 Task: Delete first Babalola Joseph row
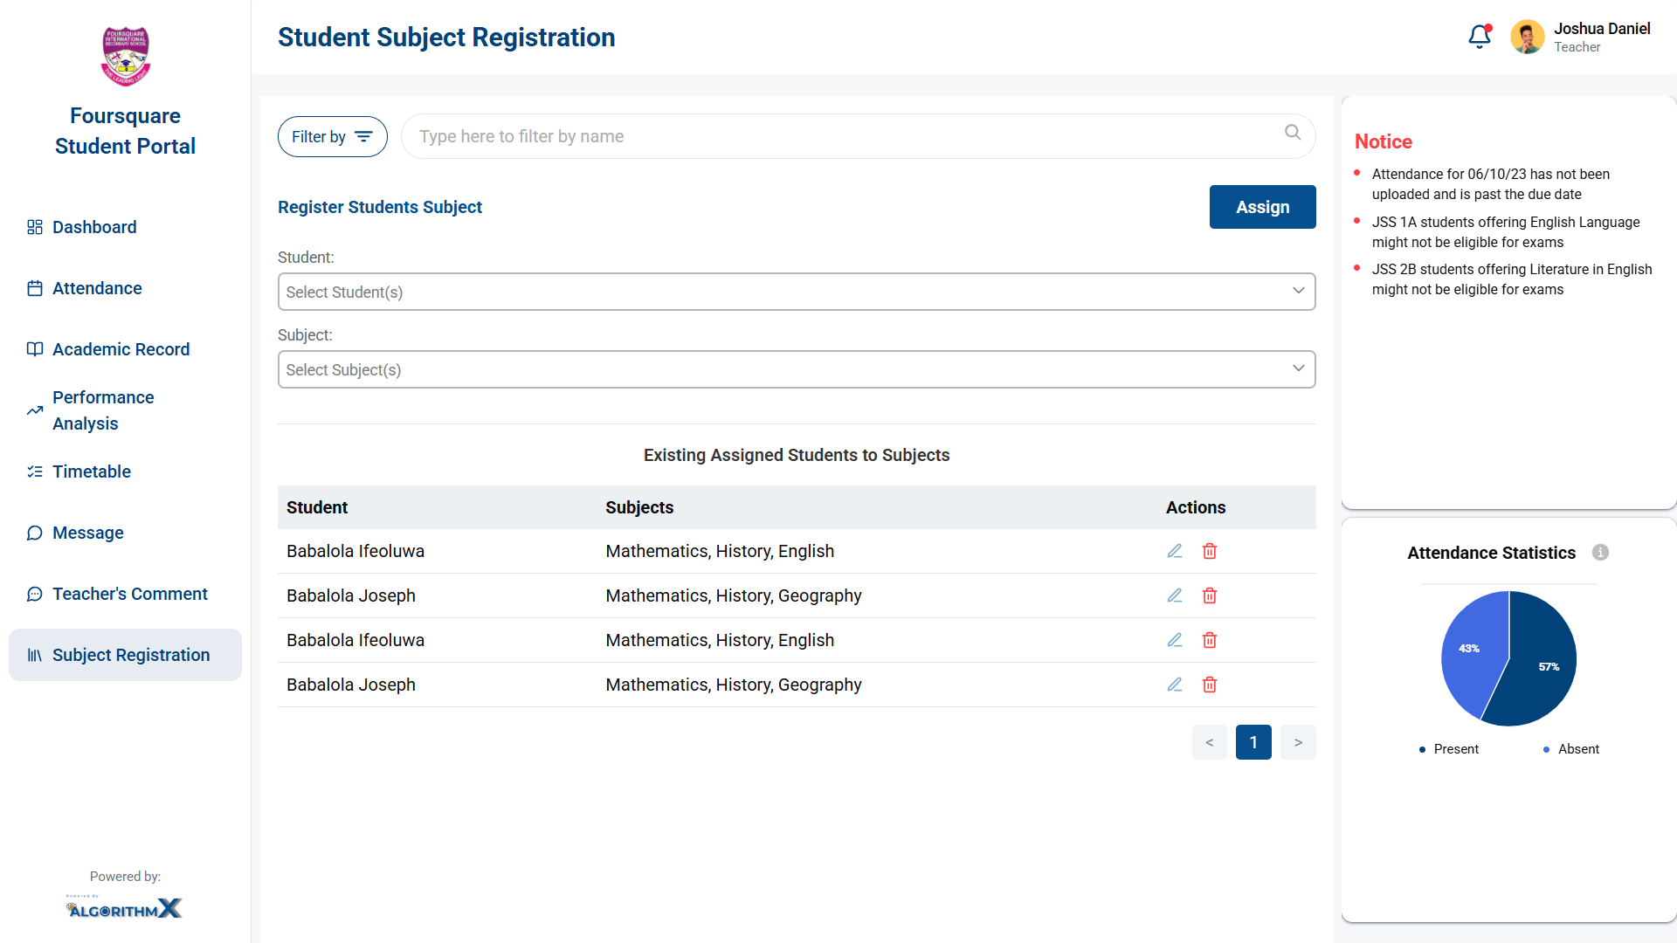click(1210, 595)
